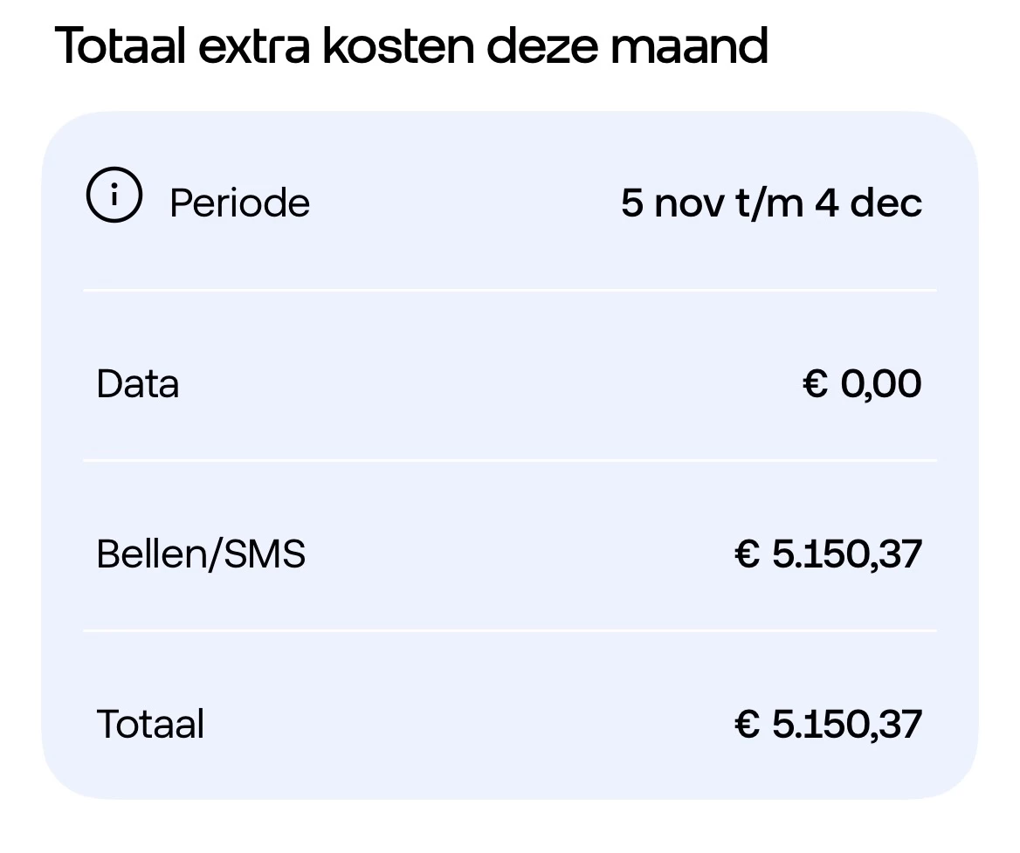The image size is (1020, 853).
Task: Click the Totaal row amount 5.150,37
Action: click(846, 725)
